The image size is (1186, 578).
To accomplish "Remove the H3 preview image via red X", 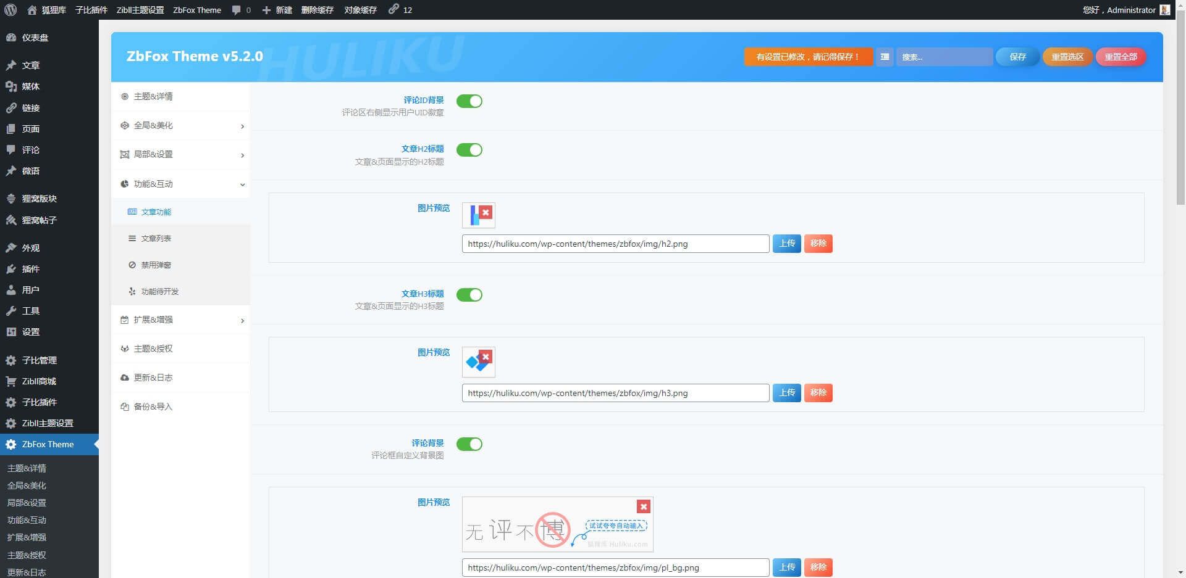I will [x=486, y=357].
